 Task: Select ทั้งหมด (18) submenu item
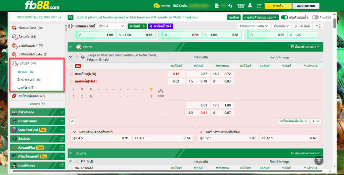[x=26, y=72]
